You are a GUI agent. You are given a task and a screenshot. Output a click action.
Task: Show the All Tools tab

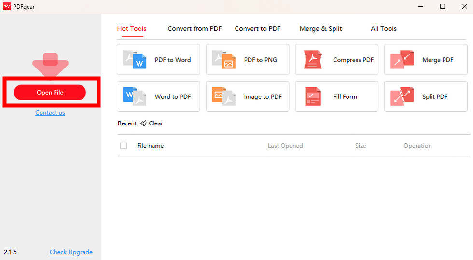click(x=384, y=28)
